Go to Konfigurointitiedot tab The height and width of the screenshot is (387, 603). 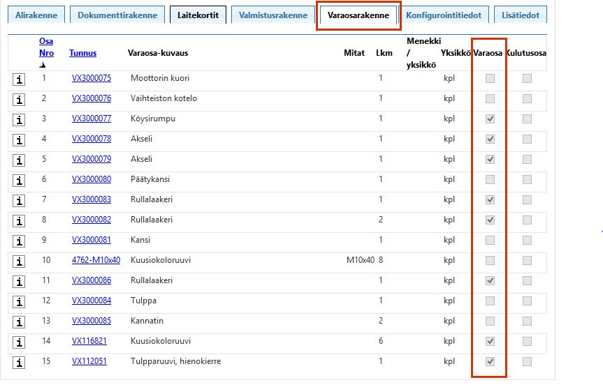click(443, 15)
